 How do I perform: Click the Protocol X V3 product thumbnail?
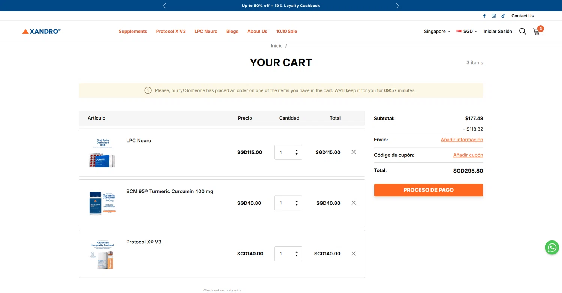pos(102,254)
